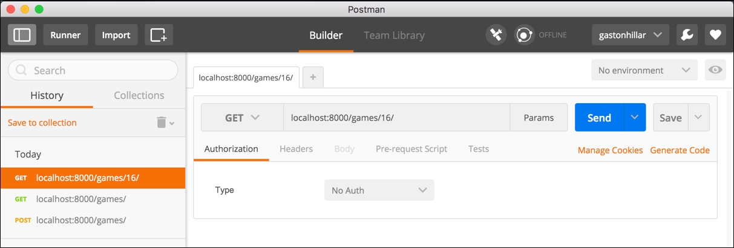
Task: Click the sync status OFFLINE icon
Action: (524, 35)
